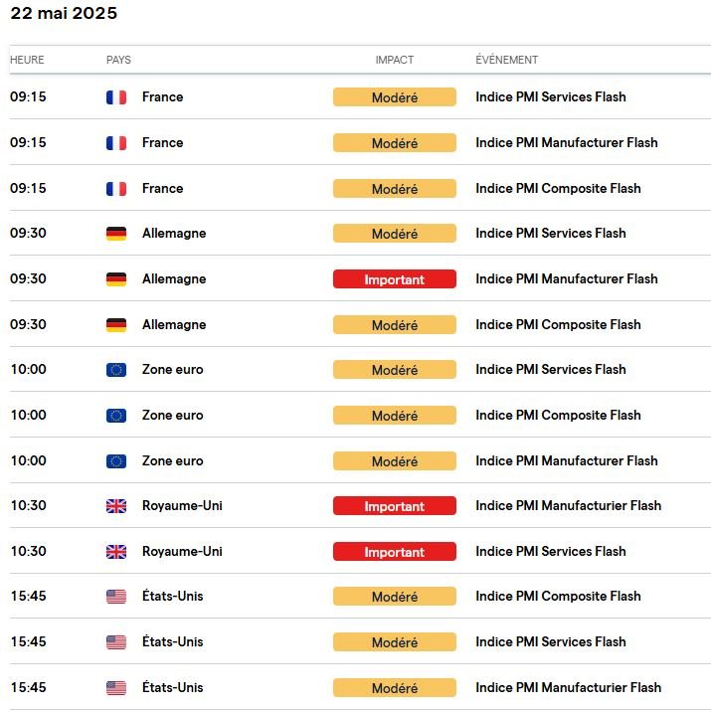Screen dimensions: 711x712
Task: Click the HEURE column header
Action: click(x=27, y=60)
